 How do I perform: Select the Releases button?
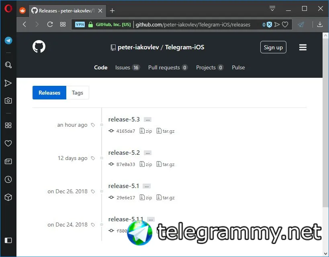point(49,93)
